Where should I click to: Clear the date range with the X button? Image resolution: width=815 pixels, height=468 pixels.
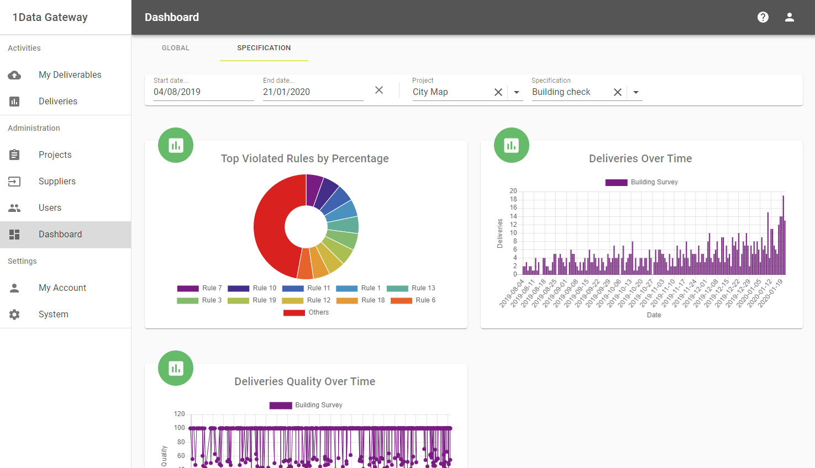coord(379,90)
